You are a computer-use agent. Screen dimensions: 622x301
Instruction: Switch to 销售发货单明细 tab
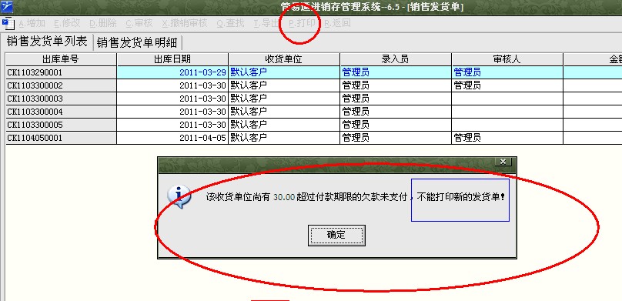tap(138, 42)
